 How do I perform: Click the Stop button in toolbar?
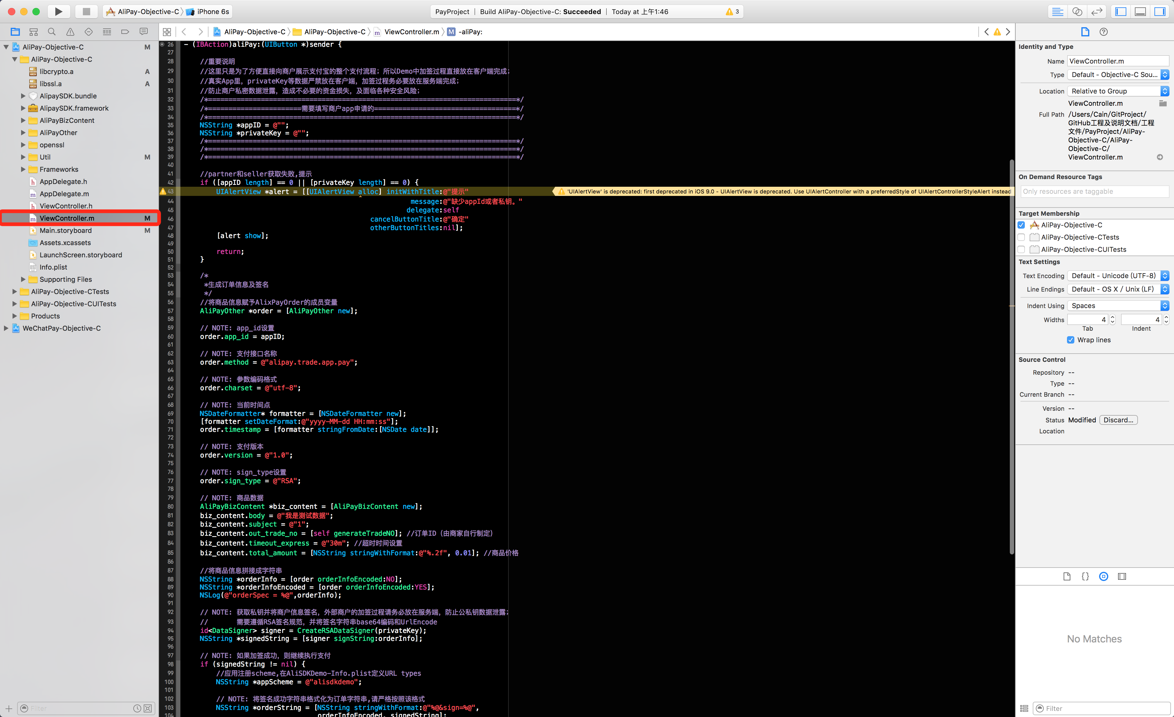coord(86,11)
